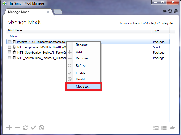Sort by the Mod Name column header

click(79, 30)
